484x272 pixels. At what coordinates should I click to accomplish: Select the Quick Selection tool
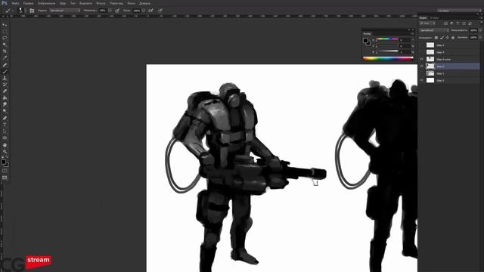(x=5, y=45)
